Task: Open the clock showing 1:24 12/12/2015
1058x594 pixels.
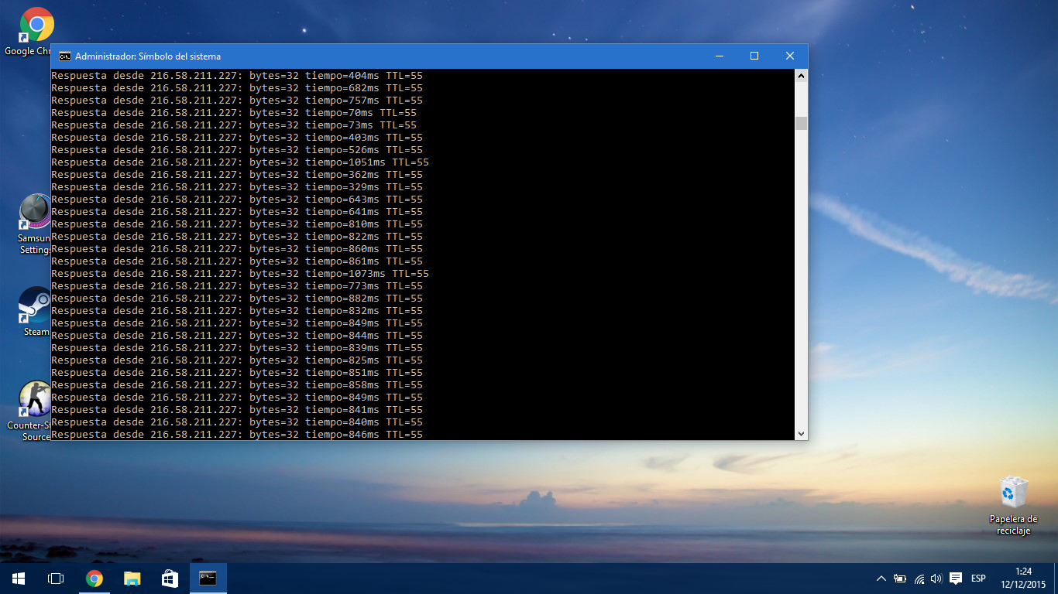Action: (x=1023, y=579)
